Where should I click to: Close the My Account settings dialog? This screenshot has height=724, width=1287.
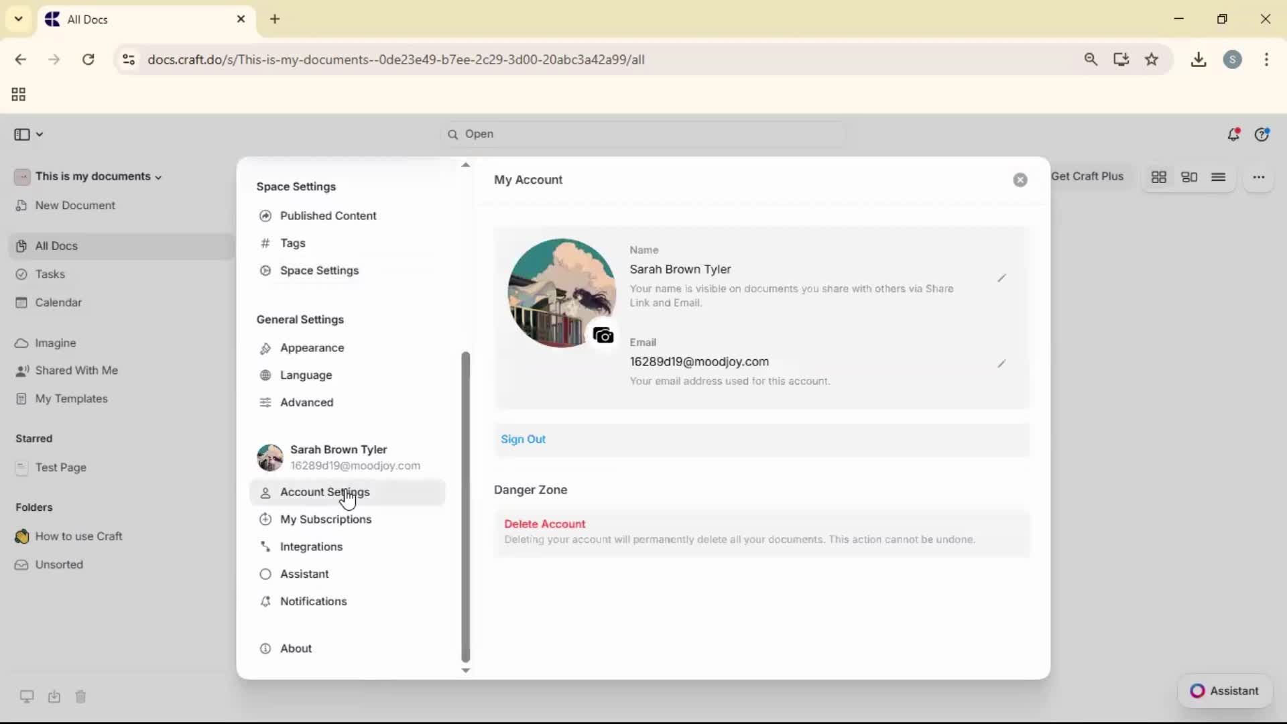(x=1020, y=180)
